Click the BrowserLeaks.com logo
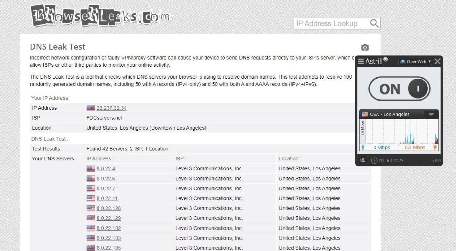Image resolution: width=456 pixels, height=251 pixels. (x=100, y=16)
